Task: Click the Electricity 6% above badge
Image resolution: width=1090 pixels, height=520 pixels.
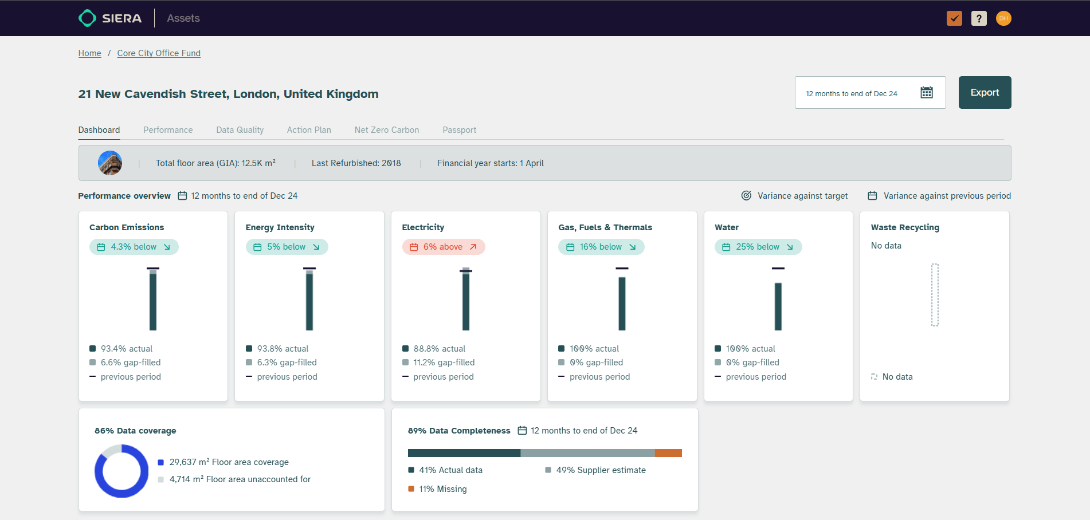Action: tap(443, 247)
